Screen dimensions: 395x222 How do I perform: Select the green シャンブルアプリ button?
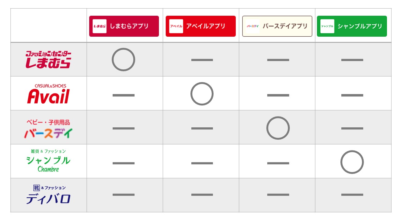coord(352,26)
